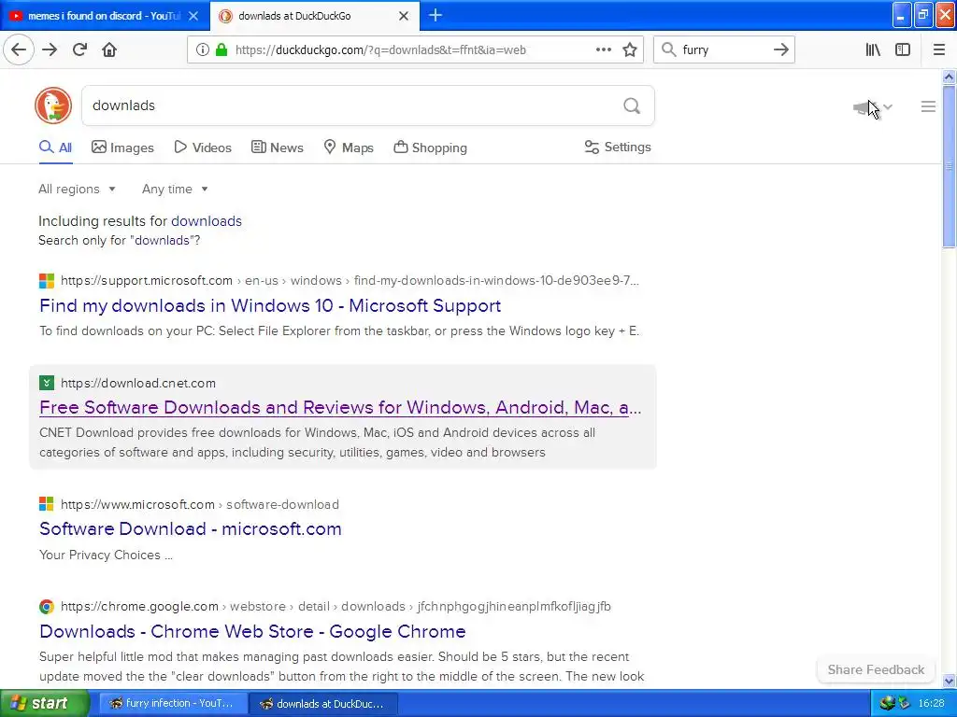Reload the current page
957x717 pixels.
[x=79, y=50]
